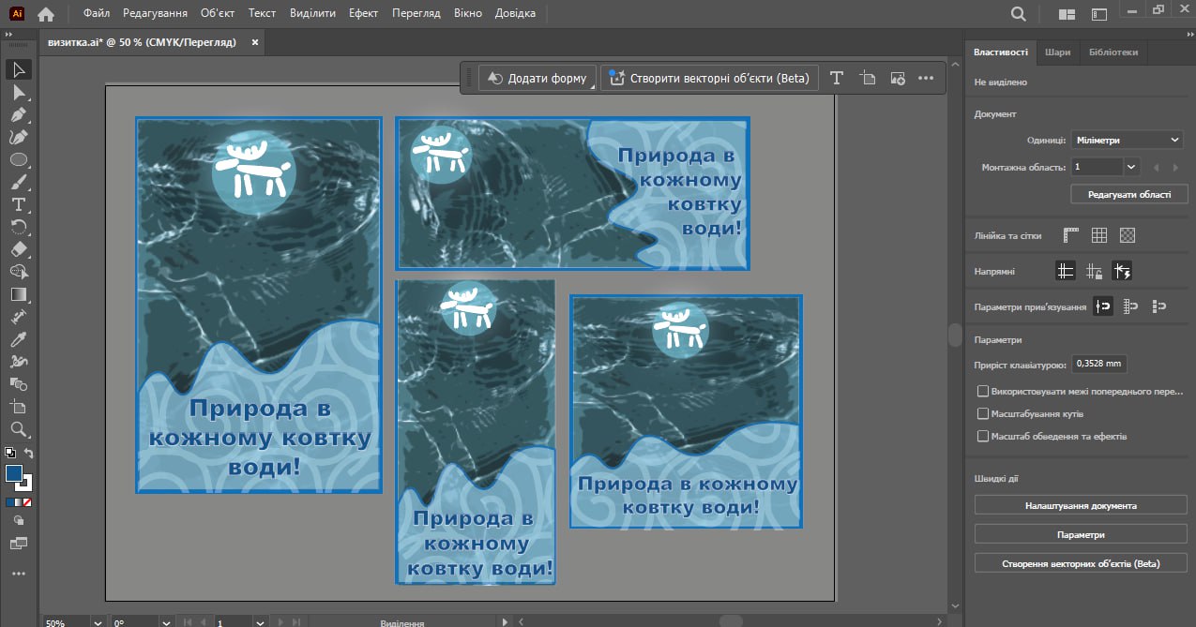The image size is (1196, 627).
Task: Open the Одиниці units dropdown
Action: (1126, 140)
